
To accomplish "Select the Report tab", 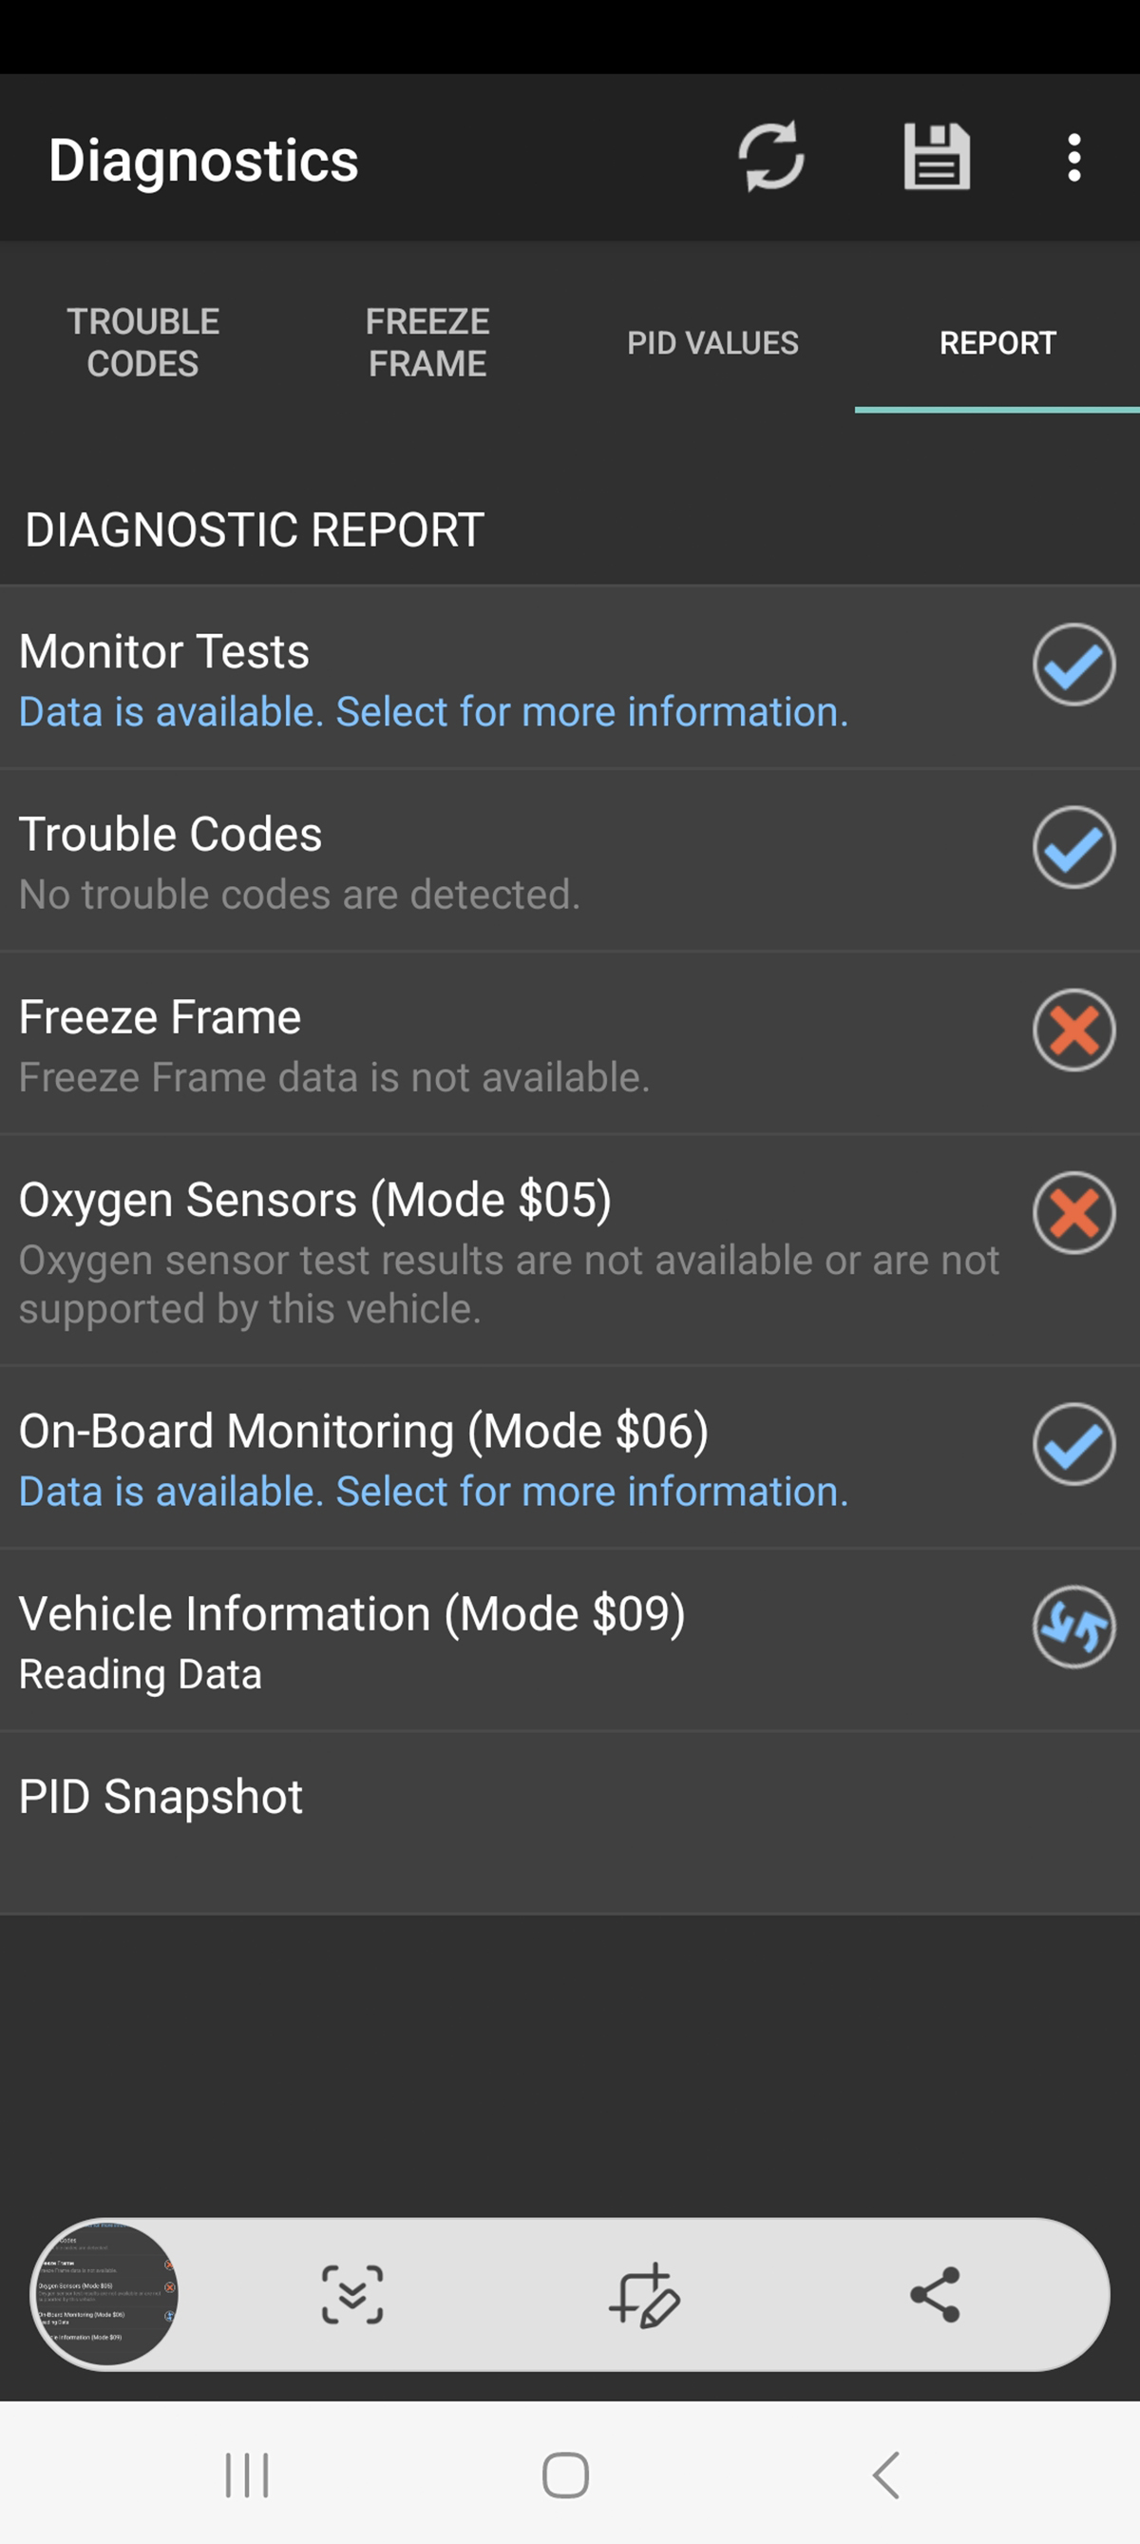I will pyautogui.click(x=997, y=342).
